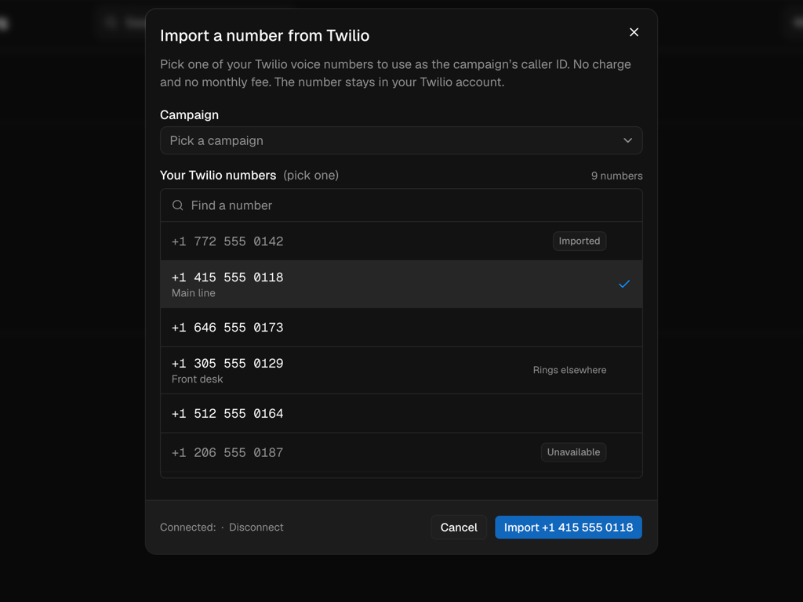The image size is (803, 602).
Task: Open the Pick a campaign dropdown
Action: (401, 140)
